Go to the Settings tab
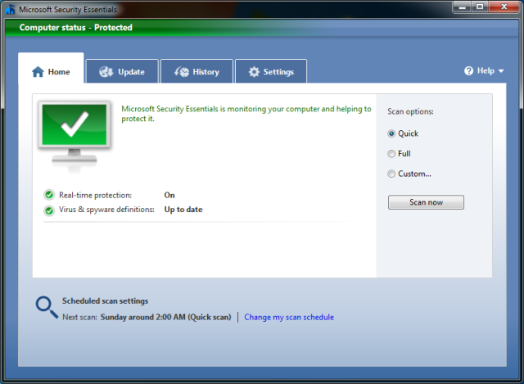 pos(271,71)
